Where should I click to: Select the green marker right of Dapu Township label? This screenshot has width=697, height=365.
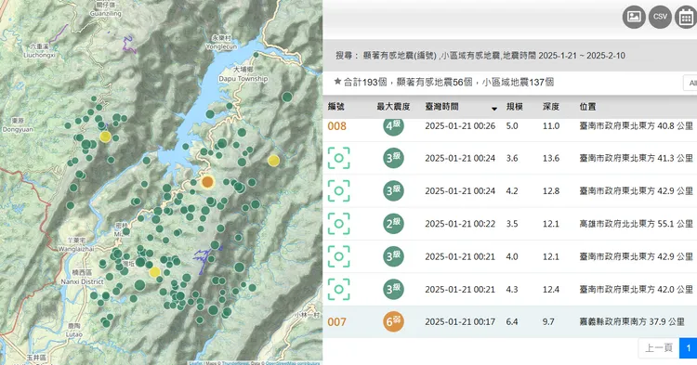[x=287, y=97]
